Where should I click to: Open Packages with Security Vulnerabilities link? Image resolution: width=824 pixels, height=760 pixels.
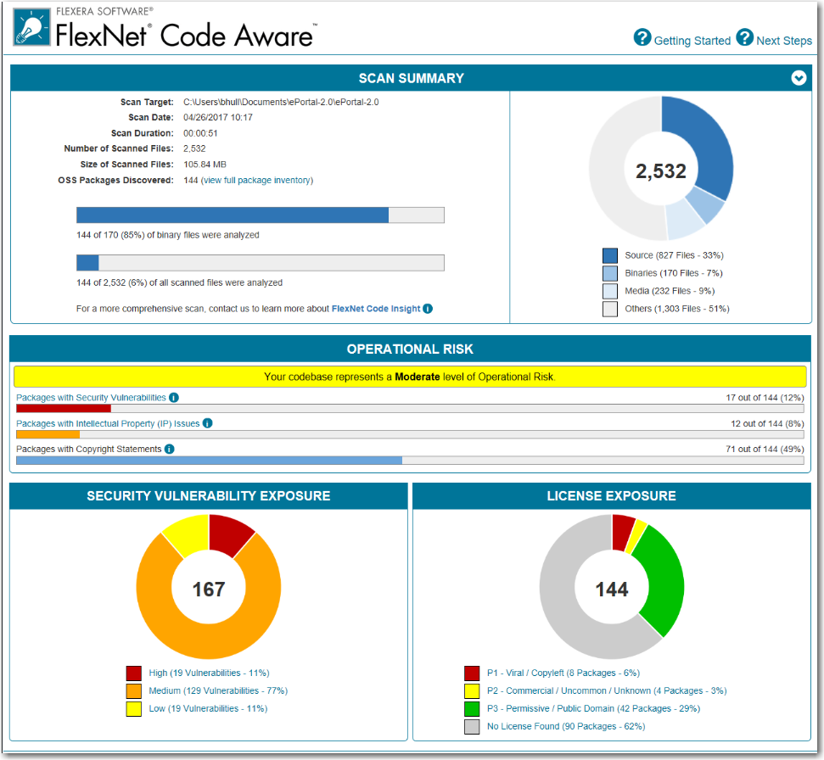coord(91,398)
